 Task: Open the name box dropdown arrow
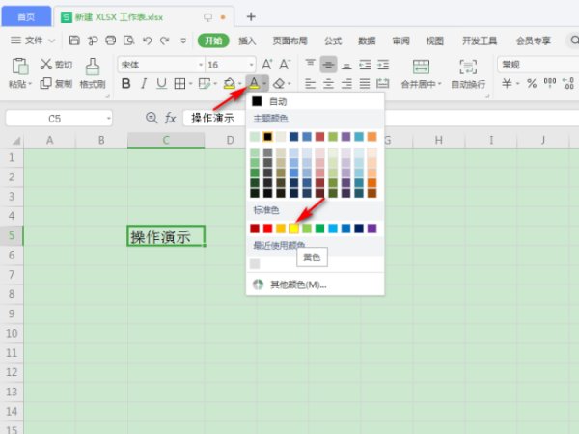click(x=108, y=119)
